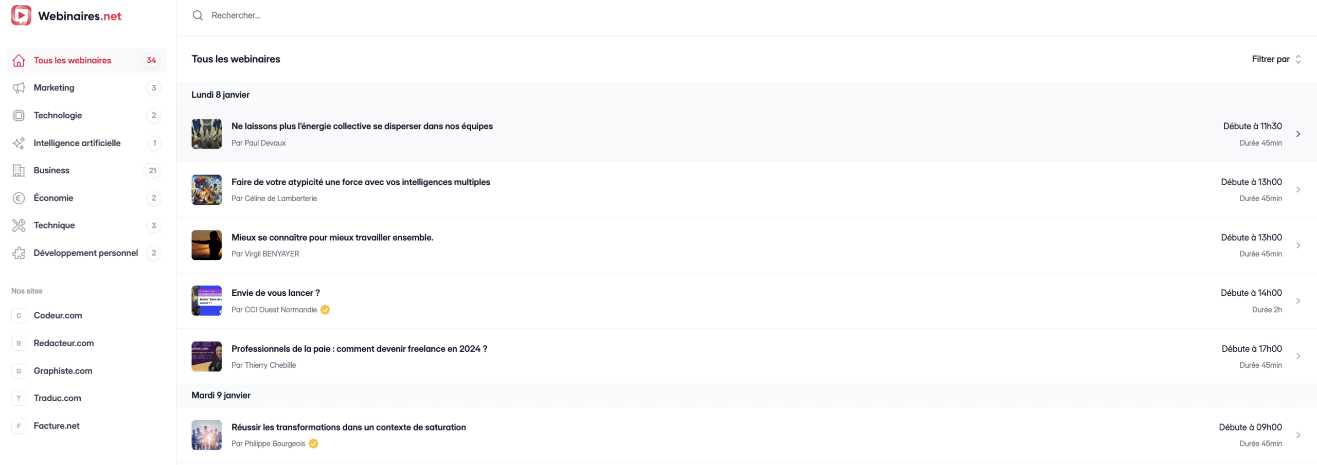Open the Codeur.com site link
1317x465 pixels.
[x=58, y=315]
